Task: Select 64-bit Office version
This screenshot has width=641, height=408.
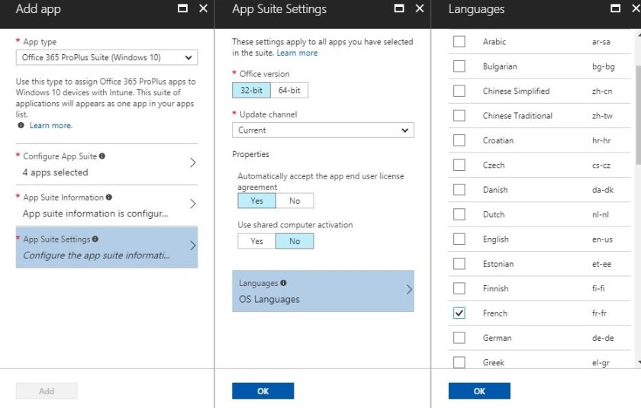Action: 289,90
